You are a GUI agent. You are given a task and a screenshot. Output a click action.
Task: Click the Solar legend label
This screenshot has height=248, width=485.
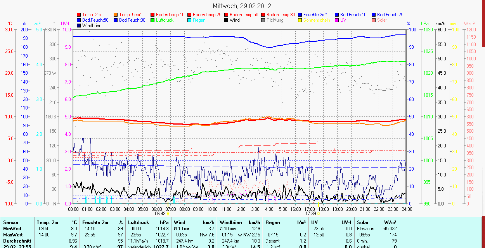click(382, 20)
